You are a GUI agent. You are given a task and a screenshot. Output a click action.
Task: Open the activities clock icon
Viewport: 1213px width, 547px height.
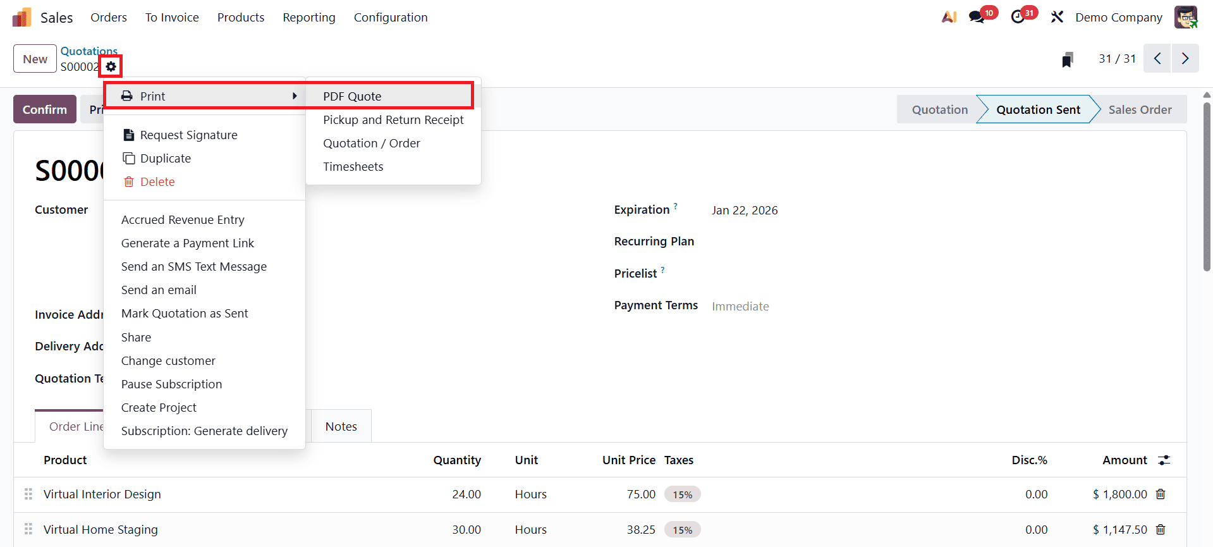click(1018, 17)
